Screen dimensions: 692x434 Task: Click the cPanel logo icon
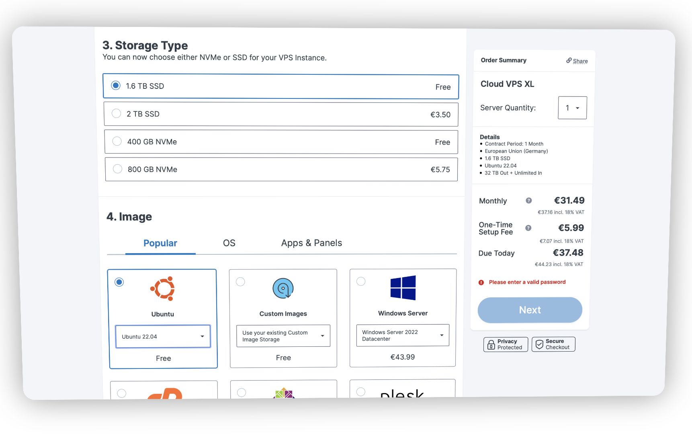165,393
